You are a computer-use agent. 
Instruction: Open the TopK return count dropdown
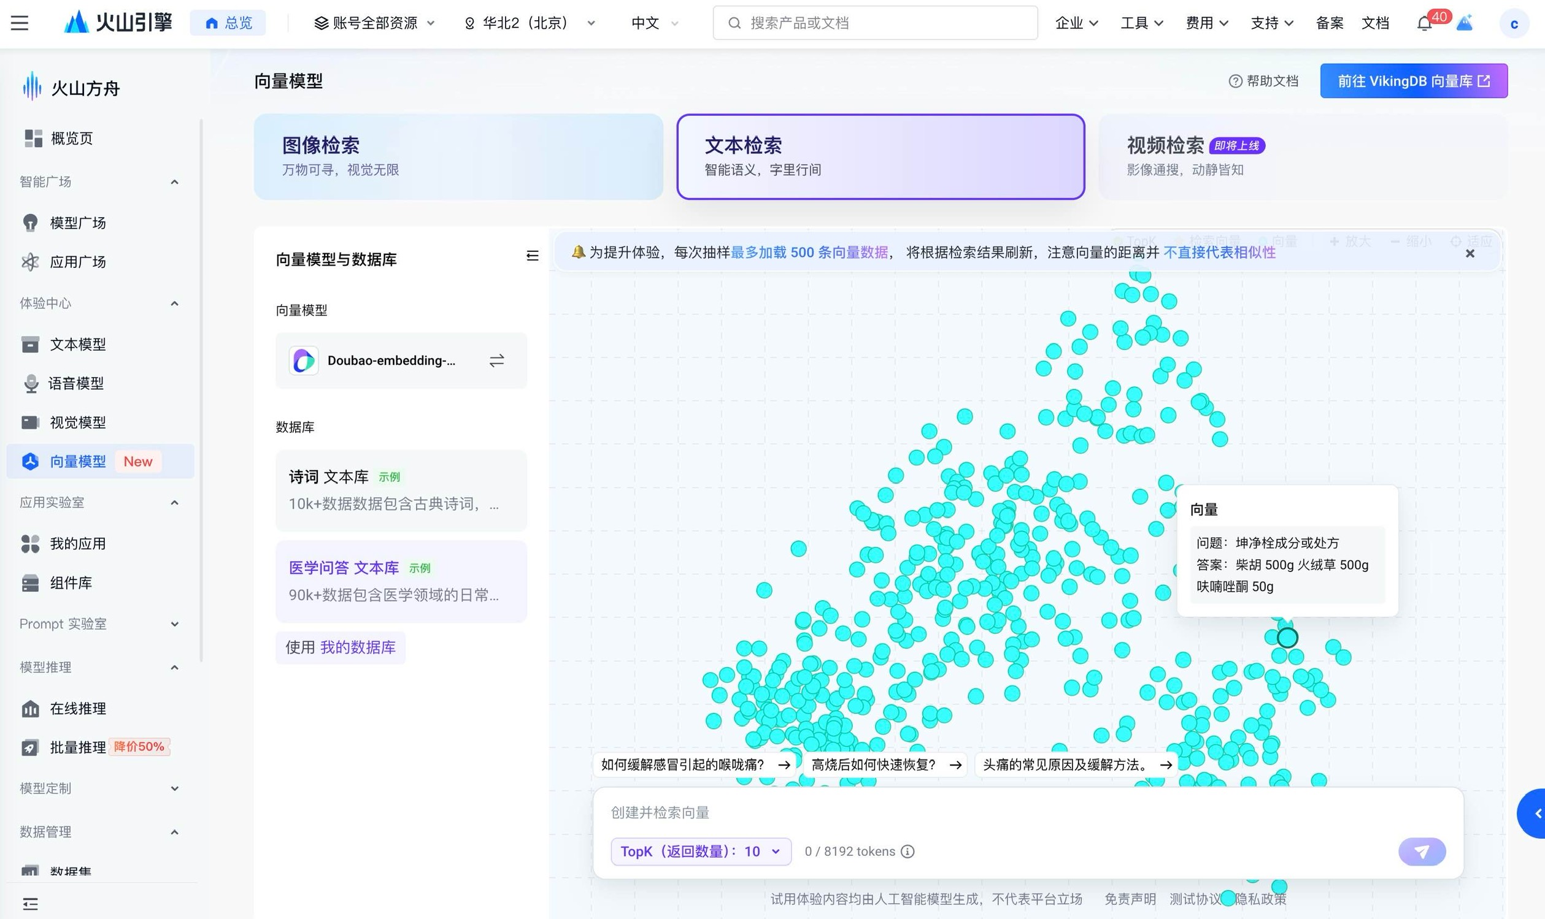(x=701, y=852)
